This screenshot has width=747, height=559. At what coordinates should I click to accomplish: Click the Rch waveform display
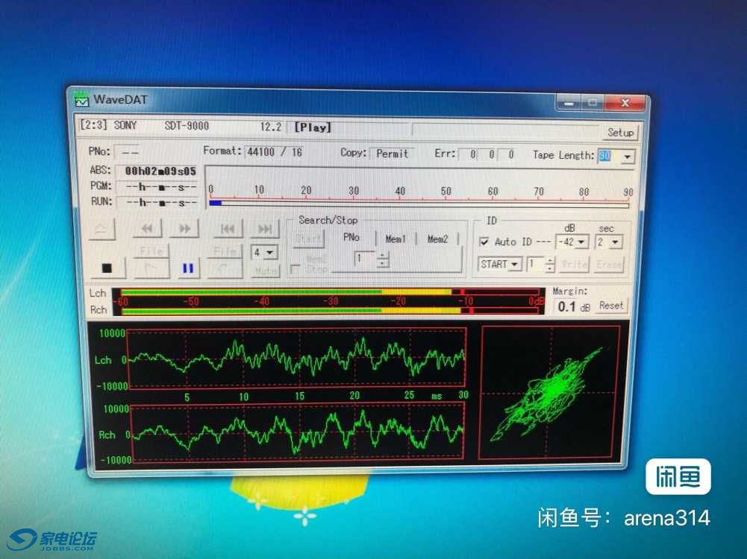(298, 433)
